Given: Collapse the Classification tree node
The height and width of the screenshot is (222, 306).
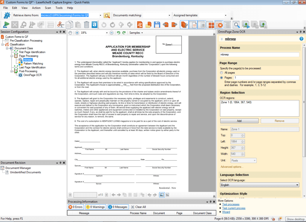Looking at the screenshot, I should click(x=2, y=44).
